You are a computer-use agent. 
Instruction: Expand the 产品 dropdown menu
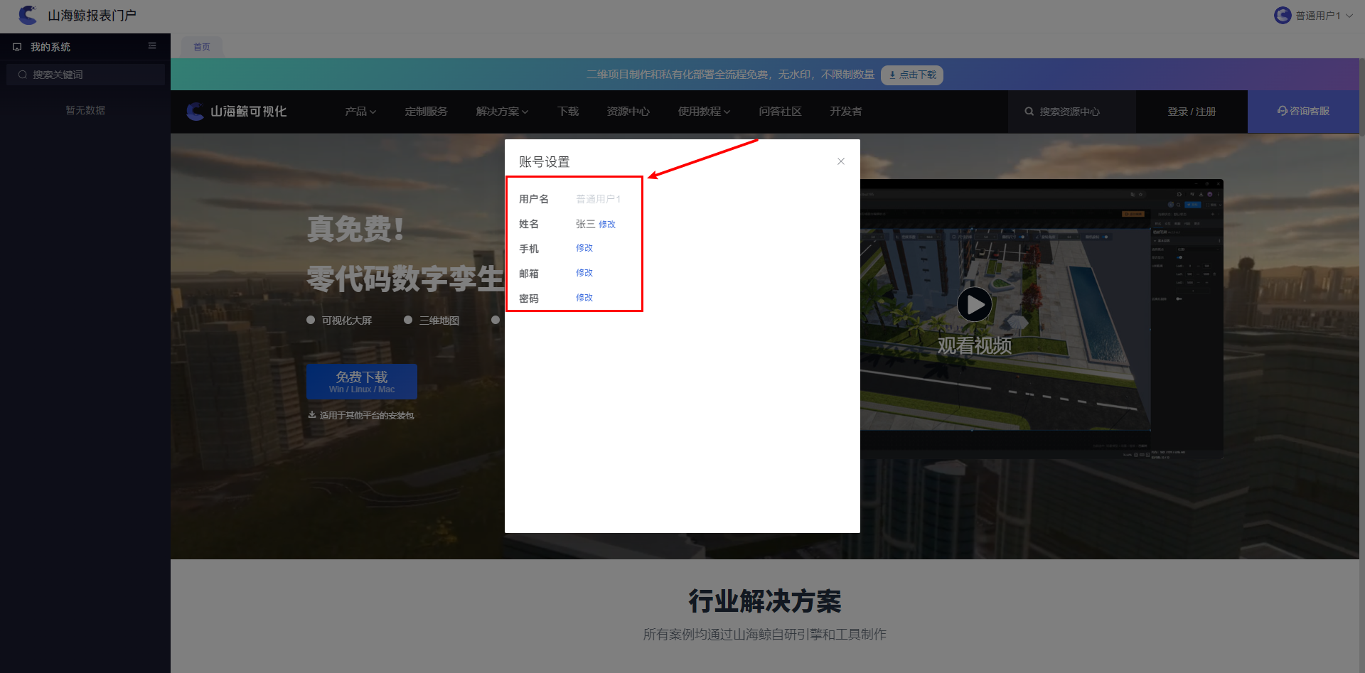click(x=360, y=112)
